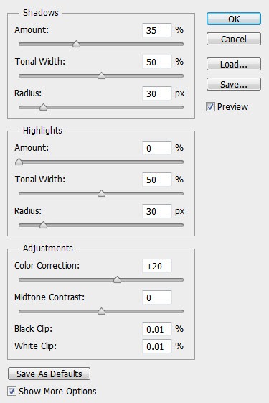The image size is (269, 403).
Task: Click the White Clip input field
Action: pos(157,346)
